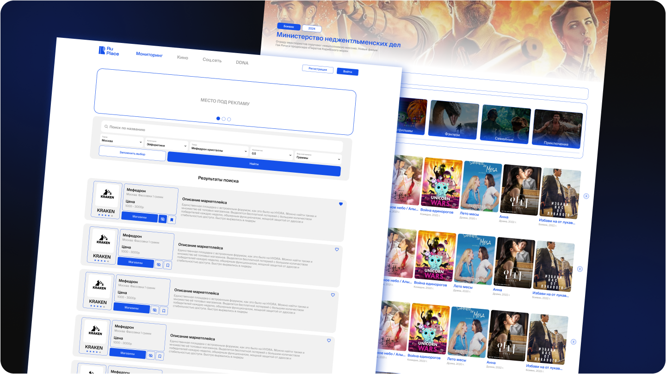Open the Фэнтези genre thumbnail
Screen dimensions: 666x374
(453, 120)
